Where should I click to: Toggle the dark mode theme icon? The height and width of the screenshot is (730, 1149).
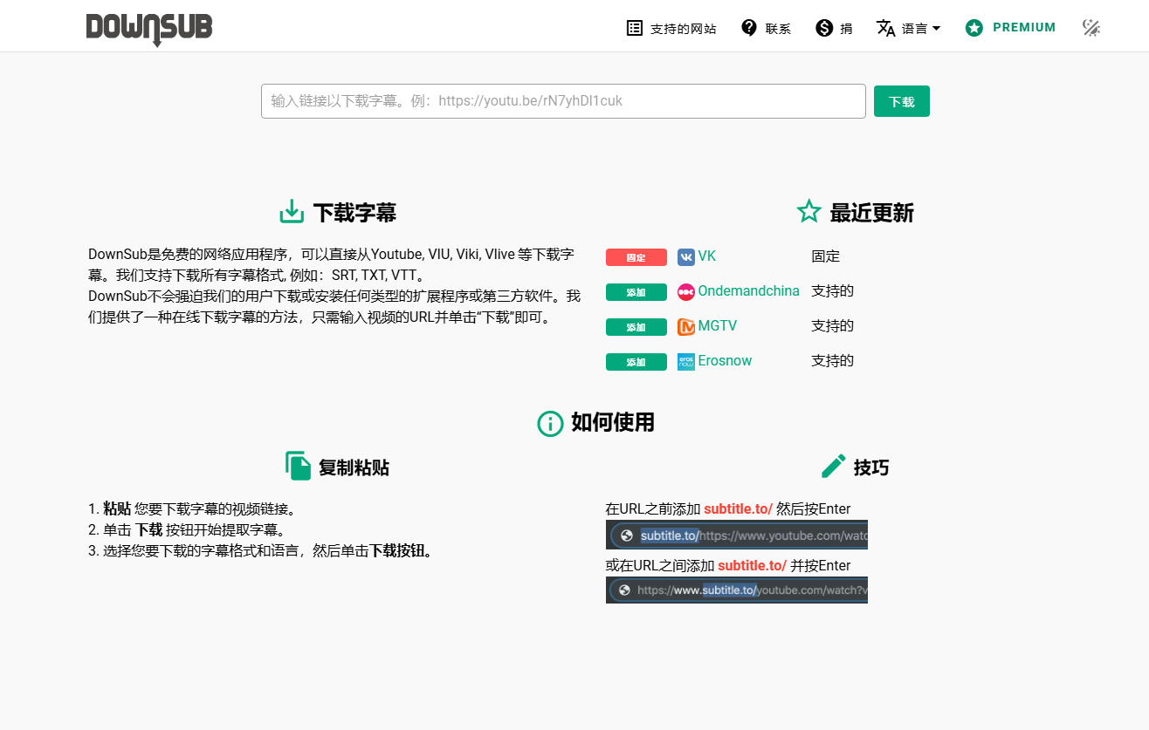(1091, 28)
